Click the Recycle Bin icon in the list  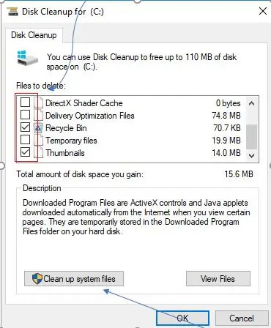tap(38, 127)
